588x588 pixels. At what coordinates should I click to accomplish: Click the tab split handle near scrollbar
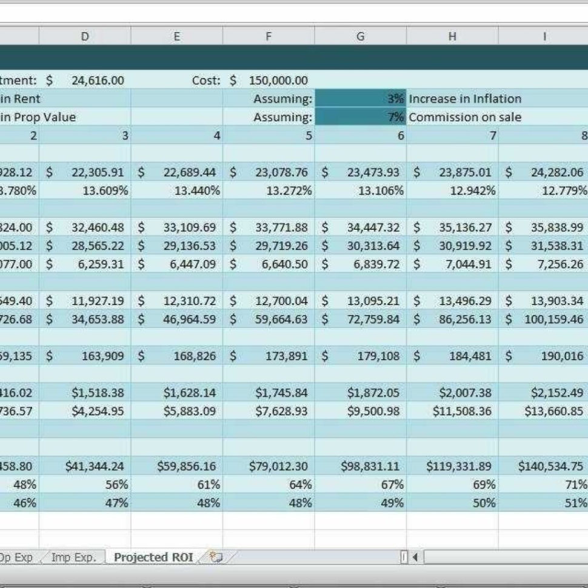pyautogui.click(x=405, y=556)
